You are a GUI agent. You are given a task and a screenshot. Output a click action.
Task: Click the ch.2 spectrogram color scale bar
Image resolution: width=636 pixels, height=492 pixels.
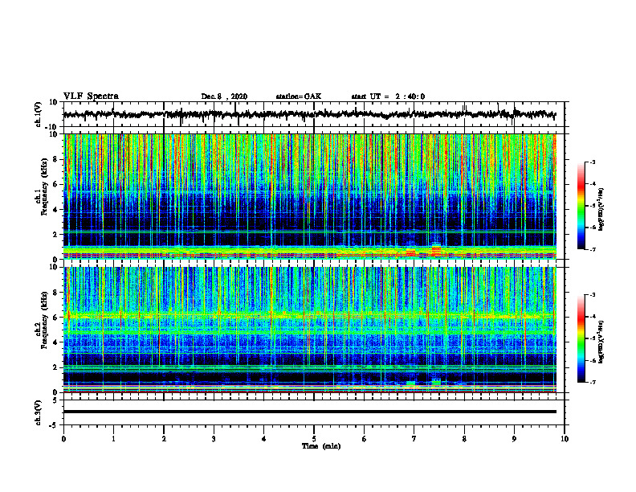pos(581,338)
